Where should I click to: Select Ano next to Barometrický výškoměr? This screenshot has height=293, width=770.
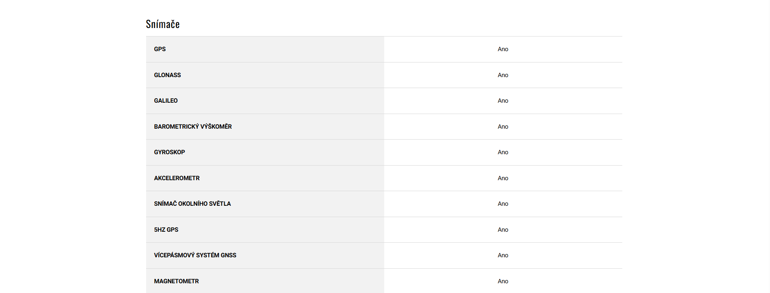click(x=503, y=127)
